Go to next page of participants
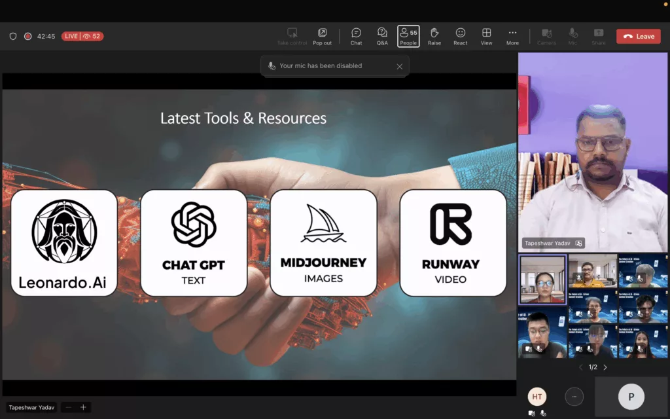The height and width of the screenshot is (419, 670). (x=605, y=367)
